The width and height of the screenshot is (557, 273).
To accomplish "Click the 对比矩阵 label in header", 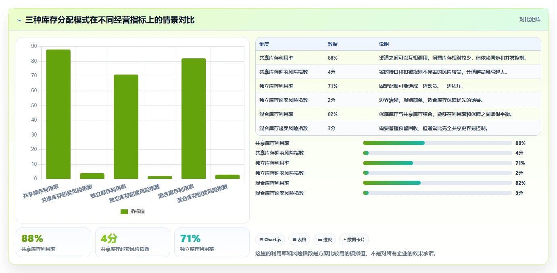I will tap(530, 19).
